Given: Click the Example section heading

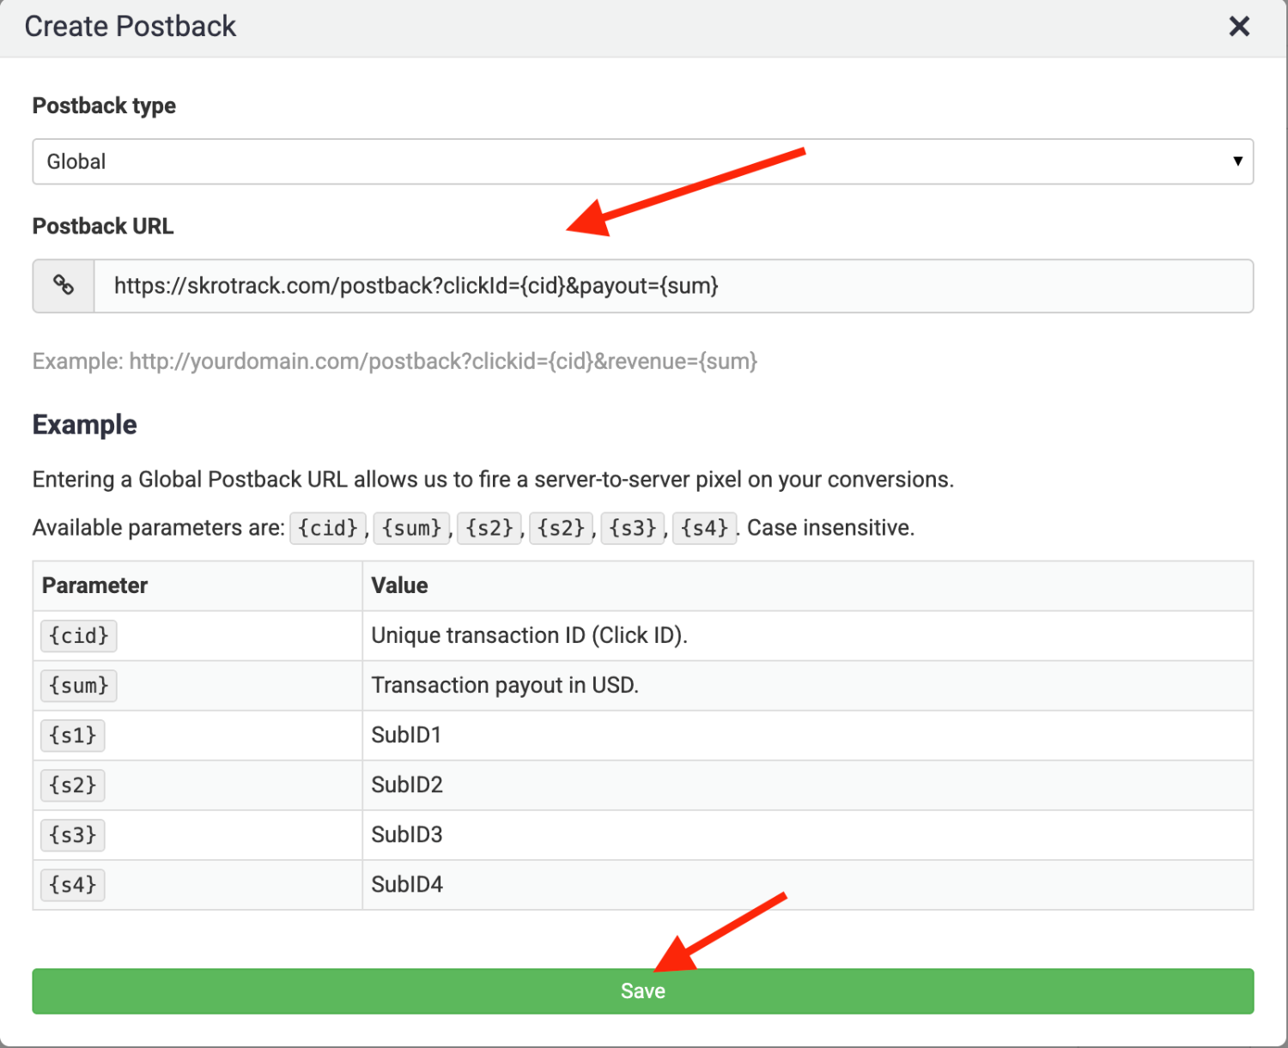Looking at the screenshot, I should [x=84, y=425].
